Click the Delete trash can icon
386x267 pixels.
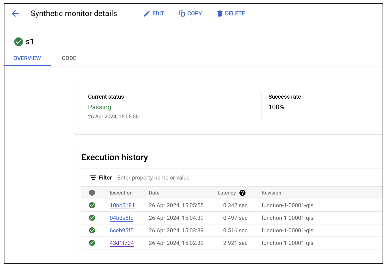(220, 14)
